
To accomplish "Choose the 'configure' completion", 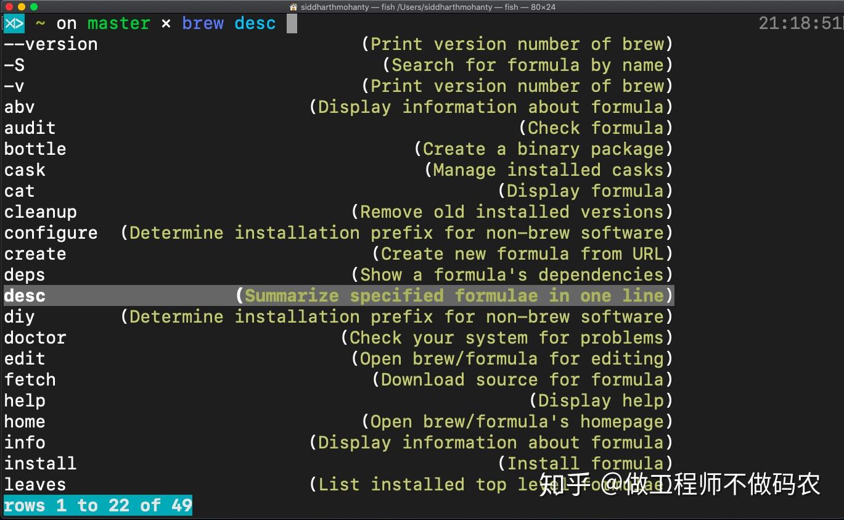I will click(x=51, y=233).
